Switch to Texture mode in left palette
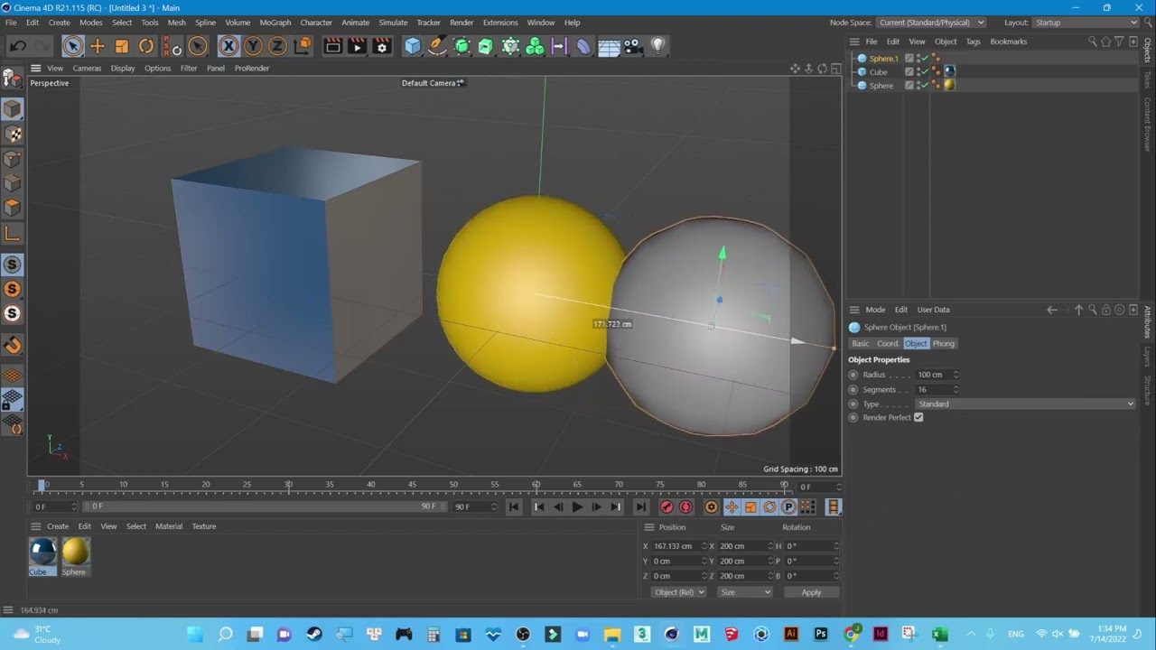Image resolution: width=1156 pixels, height=650 pixels. coord(13,135)
